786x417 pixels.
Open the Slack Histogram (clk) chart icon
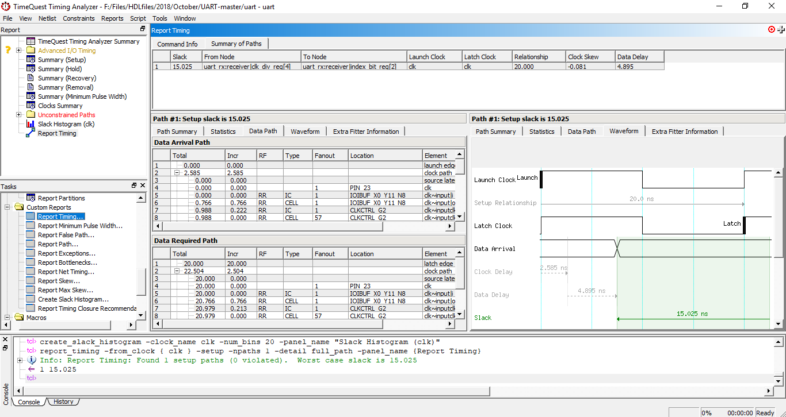tap(30, 124)
